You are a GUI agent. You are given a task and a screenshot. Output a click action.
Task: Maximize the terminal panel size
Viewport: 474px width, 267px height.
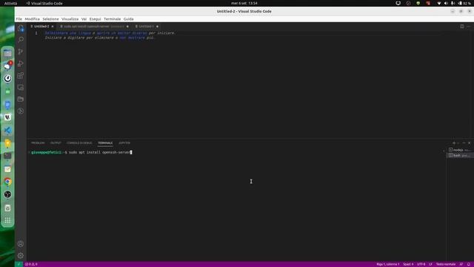click(464, 143)
